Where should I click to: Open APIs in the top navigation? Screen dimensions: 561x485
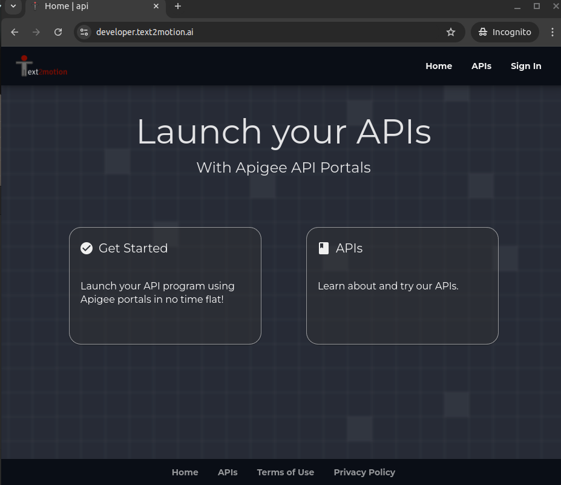[x=481, y=66]
